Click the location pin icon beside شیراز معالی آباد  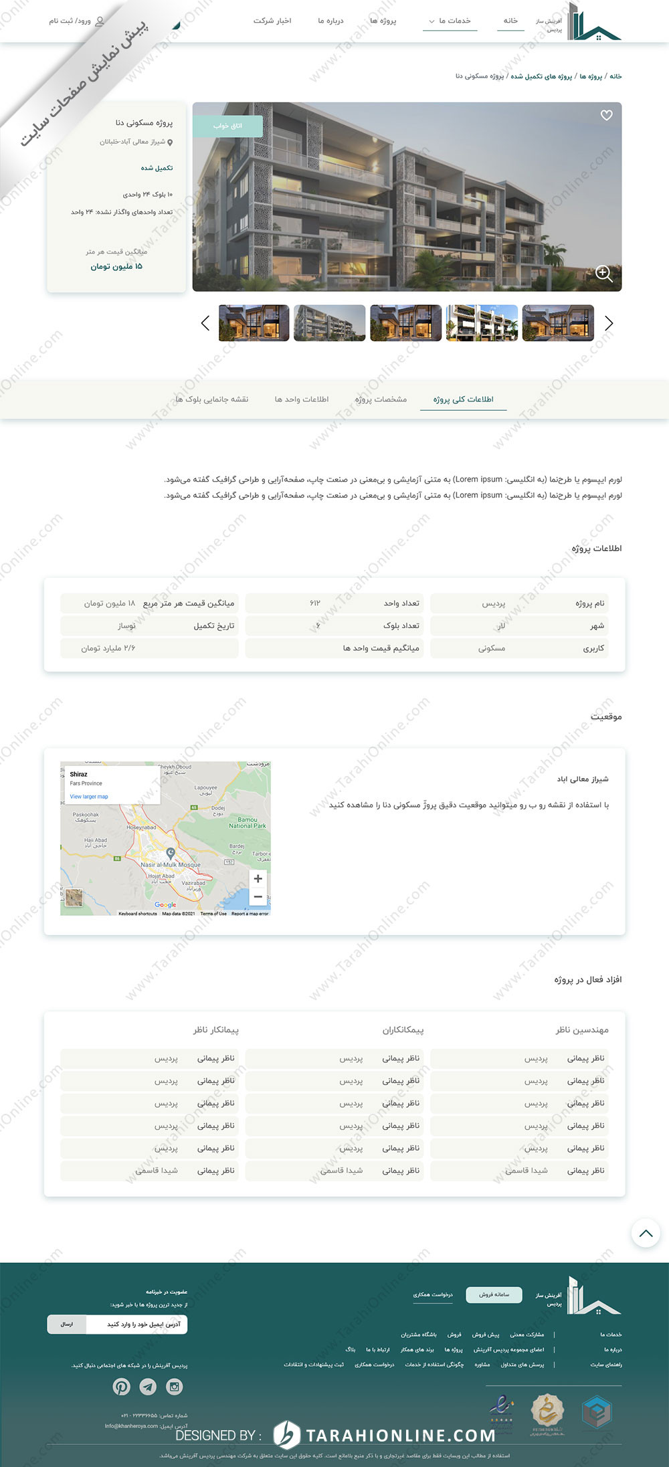(170, 142)
